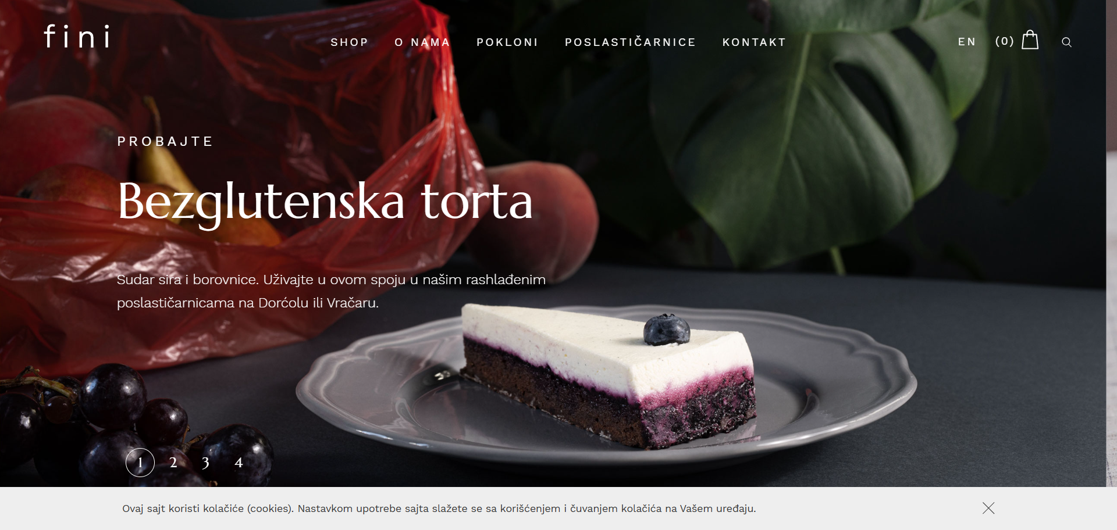Viewport: 1117px width, 530px height.
Task: Open the shopping bag cart icon
Action: click(x=1030, y=40)
